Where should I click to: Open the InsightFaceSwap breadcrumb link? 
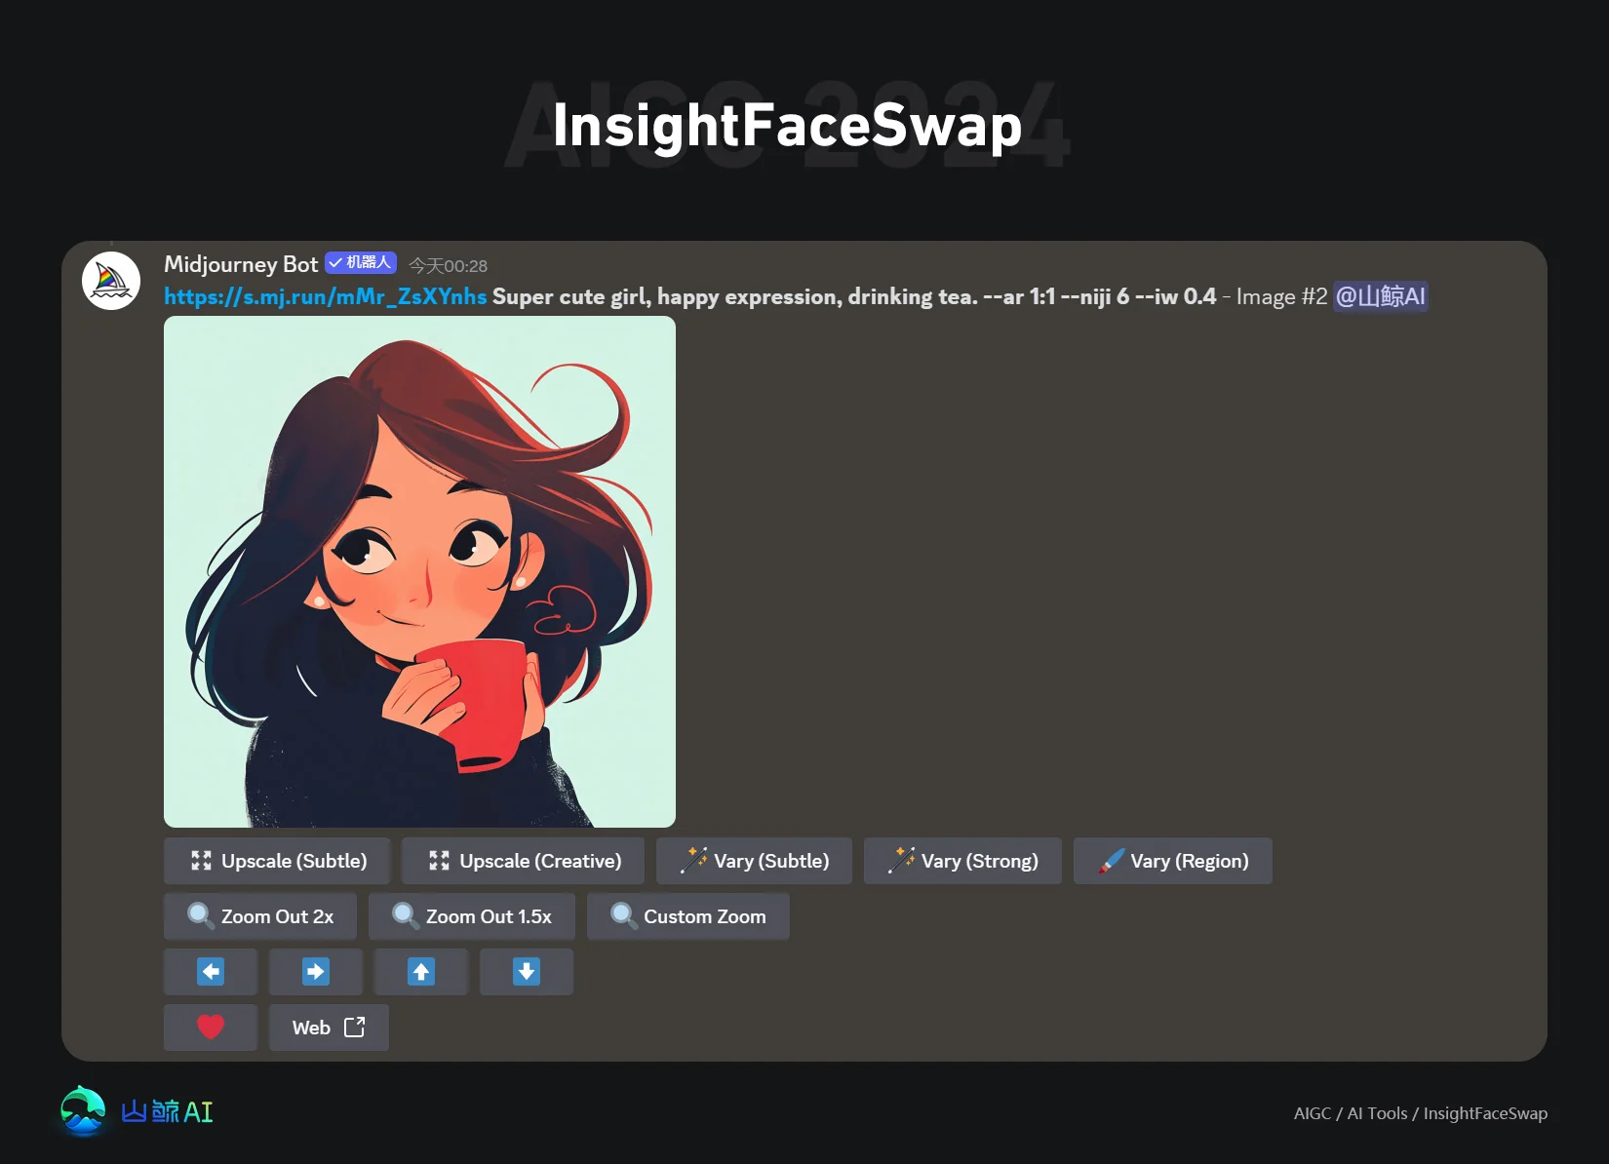coord(1484,1112)
